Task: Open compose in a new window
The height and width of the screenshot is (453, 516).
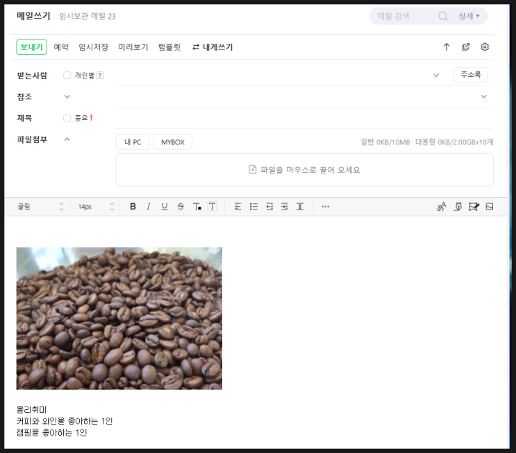Action: pyautogui.click(x=466, y=47)
